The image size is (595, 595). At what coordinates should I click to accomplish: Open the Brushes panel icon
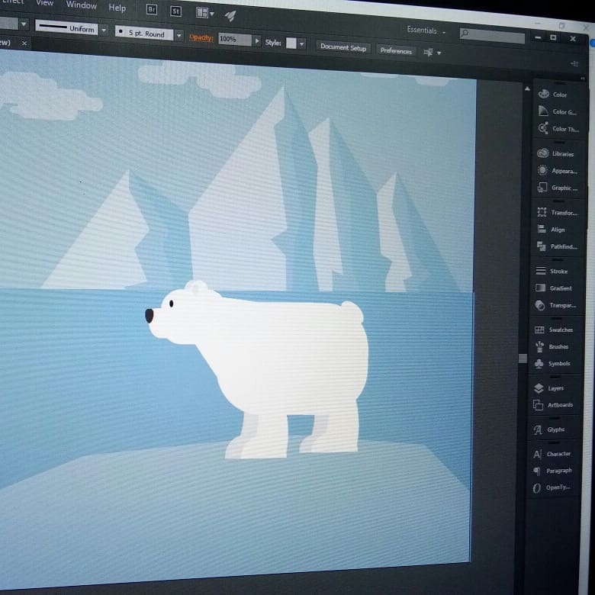click(539, 346)
